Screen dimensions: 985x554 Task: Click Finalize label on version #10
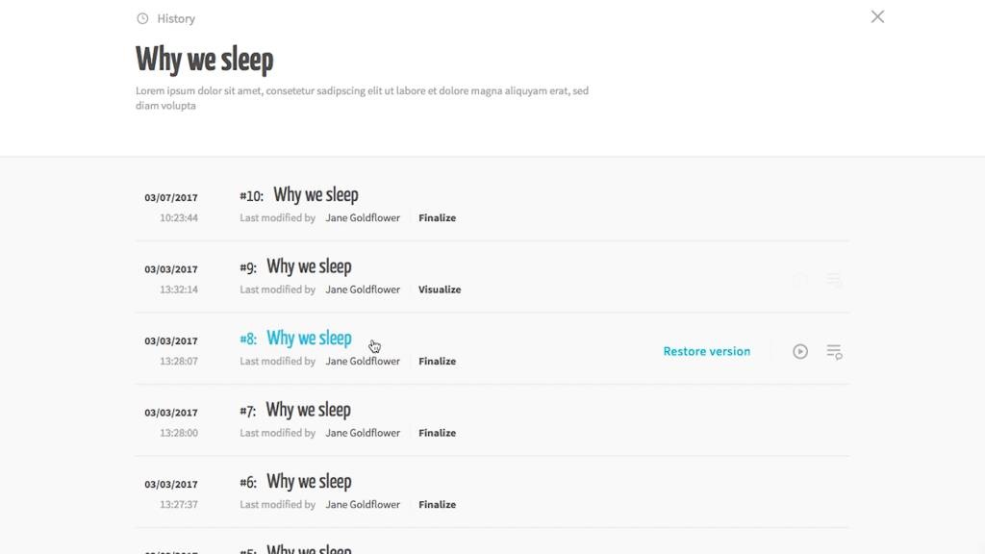click(437, 218)
